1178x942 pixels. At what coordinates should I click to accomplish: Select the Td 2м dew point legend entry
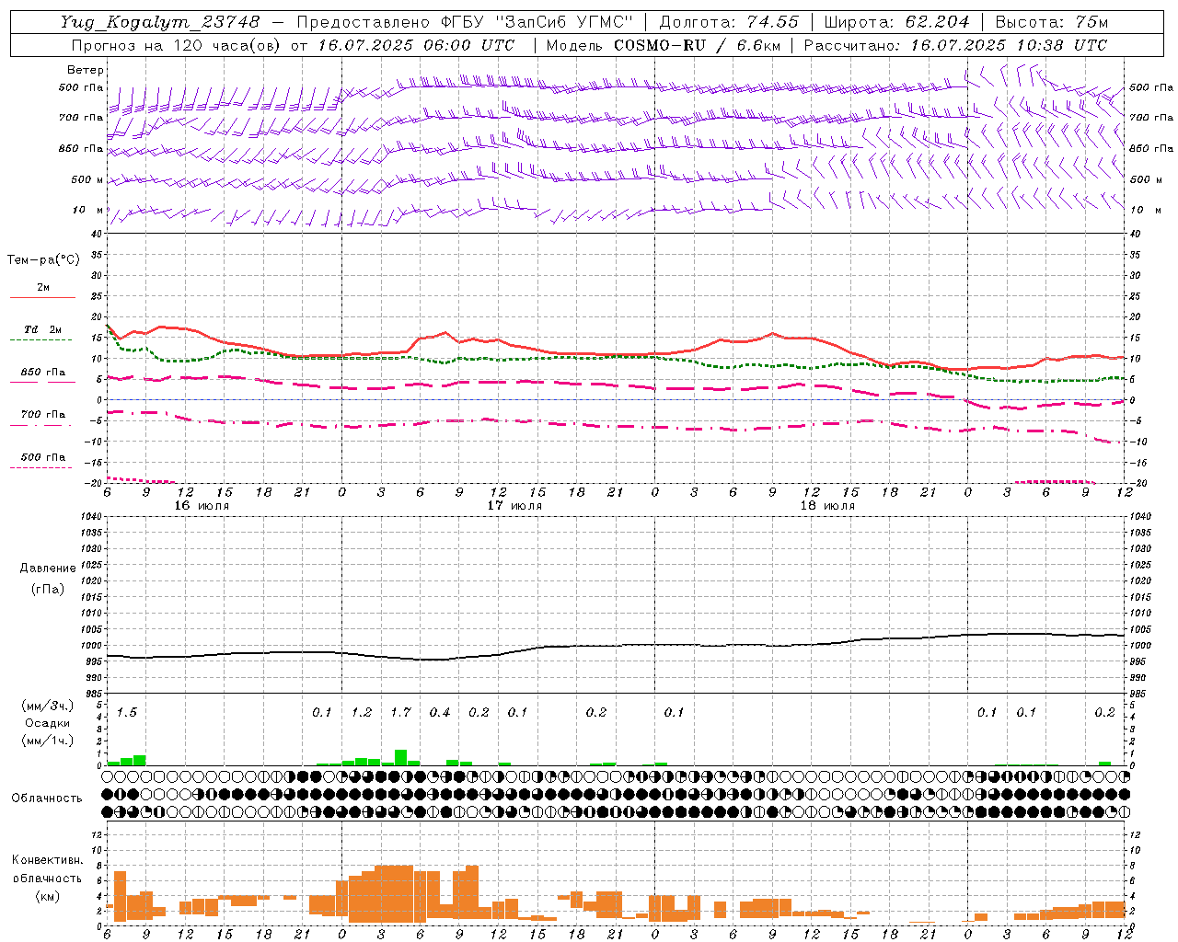point(43,329)
